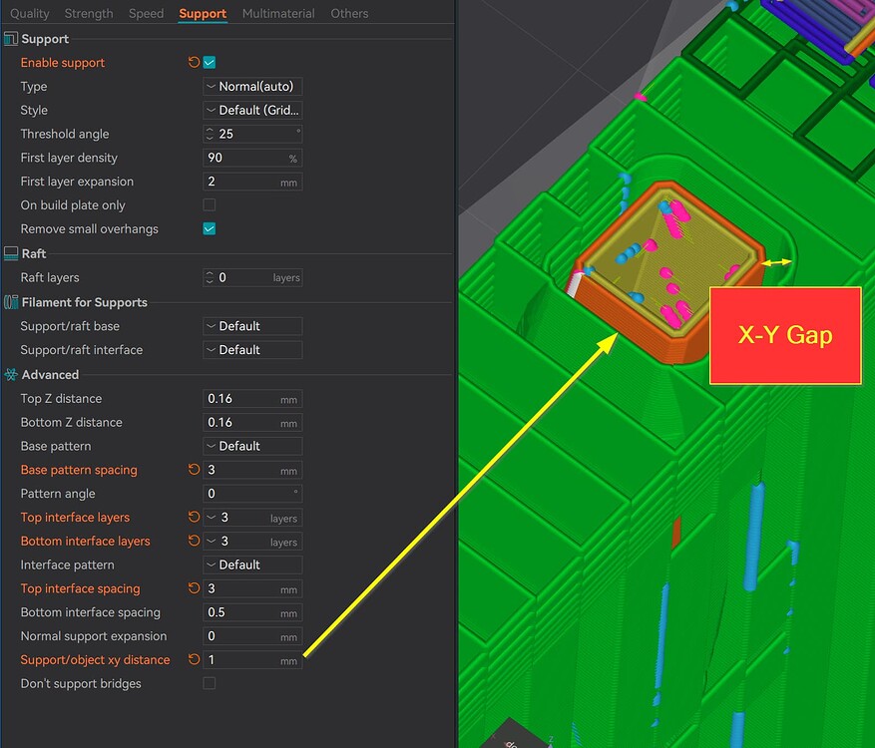Open the Interface pattern dropdown
Viewport: 875px width, 748px height.
tap(252, 564)
